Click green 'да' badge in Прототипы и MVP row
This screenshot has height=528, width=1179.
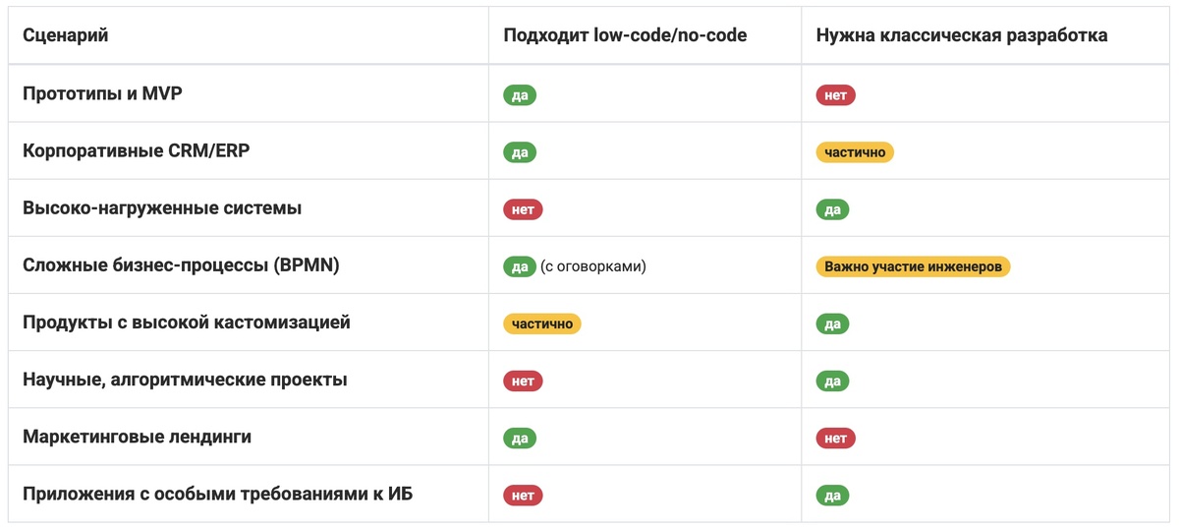[x=520, y=95]
